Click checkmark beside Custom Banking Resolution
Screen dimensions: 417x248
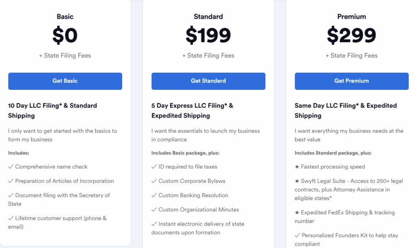click(154, 195)
